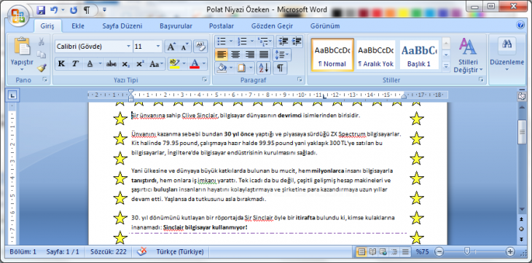Open the Sayfa Düzeni tab
Image resolution: width=532 pixels, height=263 pixels.
click(122, 26)
